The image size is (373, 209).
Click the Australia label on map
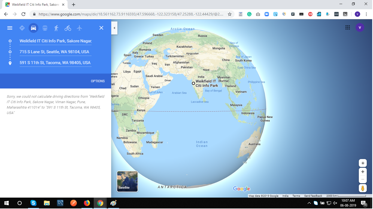254,144
